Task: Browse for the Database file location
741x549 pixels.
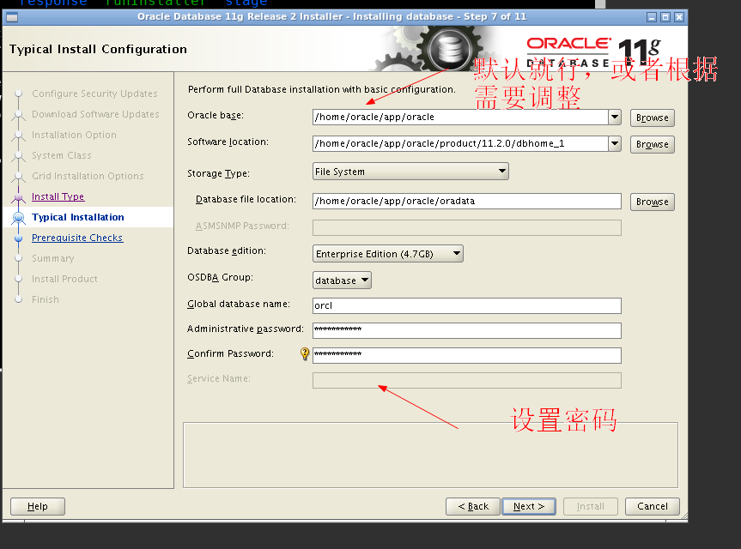Action: [x=653, y=202]
